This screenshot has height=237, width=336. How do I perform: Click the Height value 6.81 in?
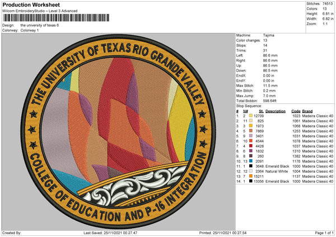[328, 13]
